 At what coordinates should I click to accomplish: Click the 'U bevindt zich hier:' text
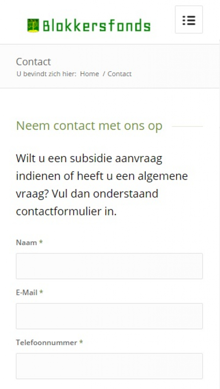(46, 74)
